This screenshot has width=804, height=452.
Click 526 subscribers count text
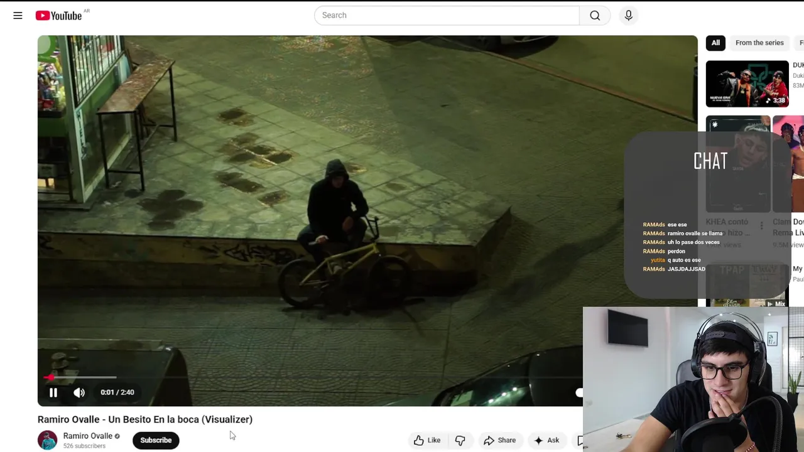point(84,446)
